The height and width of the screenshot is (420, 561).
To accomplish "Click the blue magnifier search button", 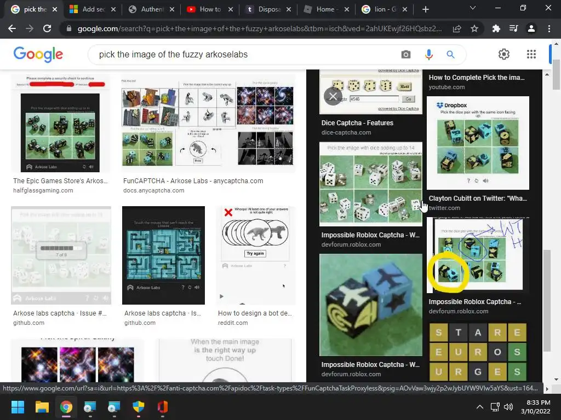I will coord(450,54).
